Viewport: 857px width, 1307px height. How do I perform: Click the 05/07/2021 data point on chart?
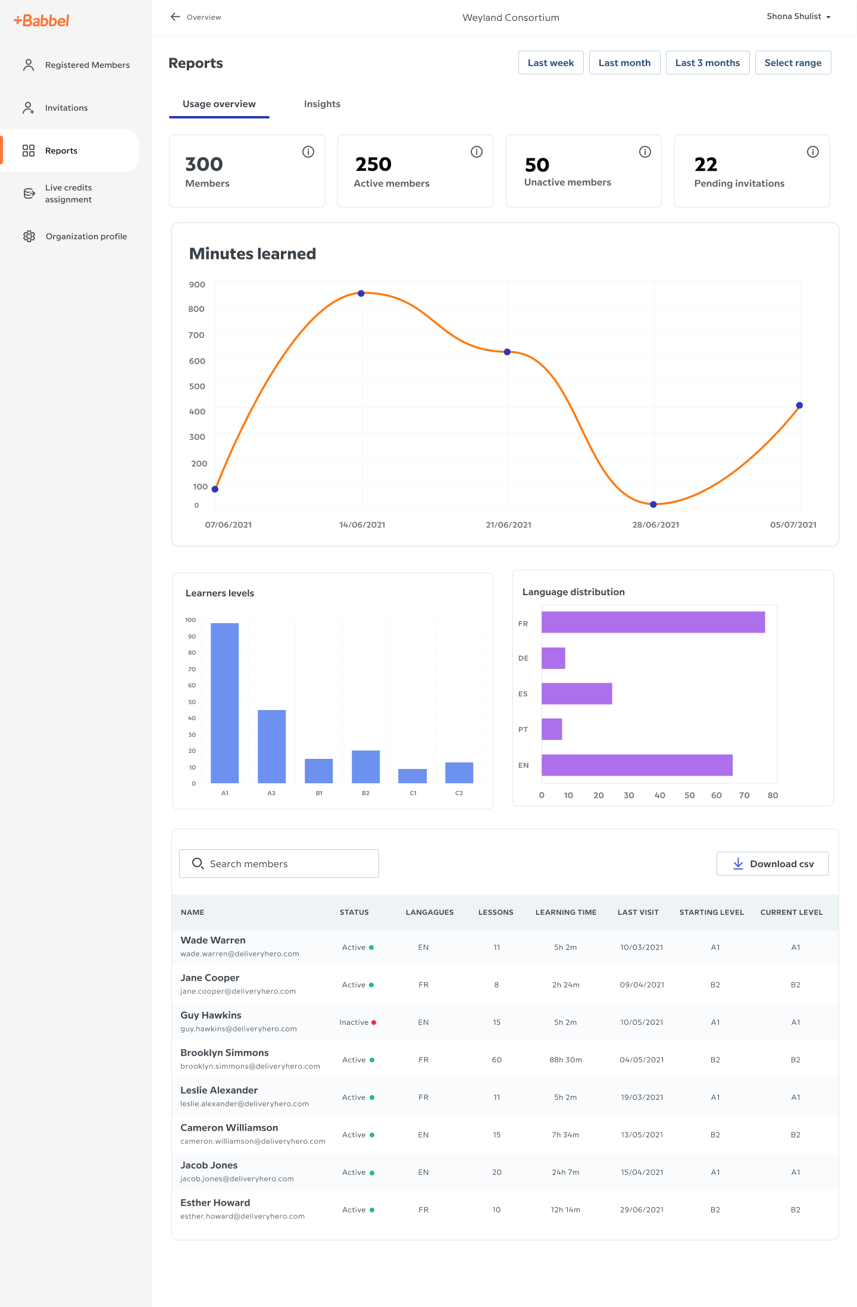[x=799, y=405]
